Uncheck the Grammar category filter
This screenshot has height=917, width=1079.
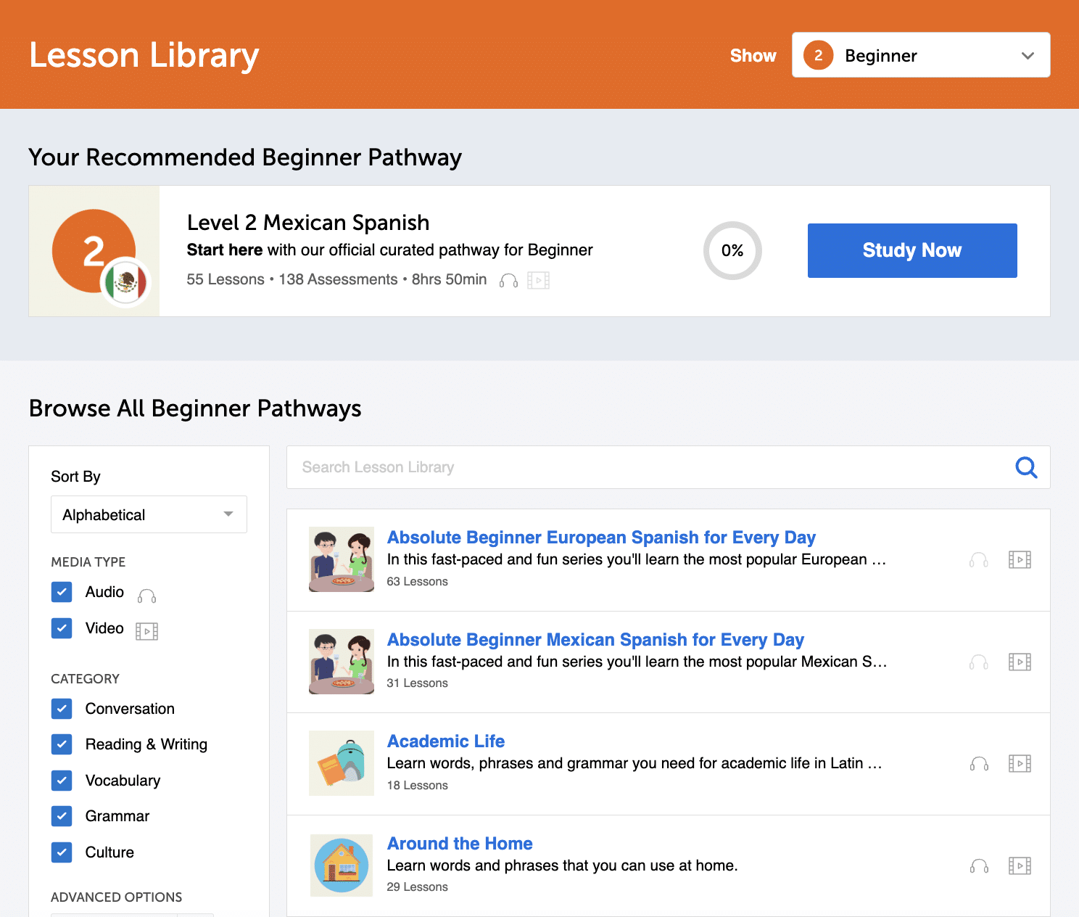pos(62,816)
